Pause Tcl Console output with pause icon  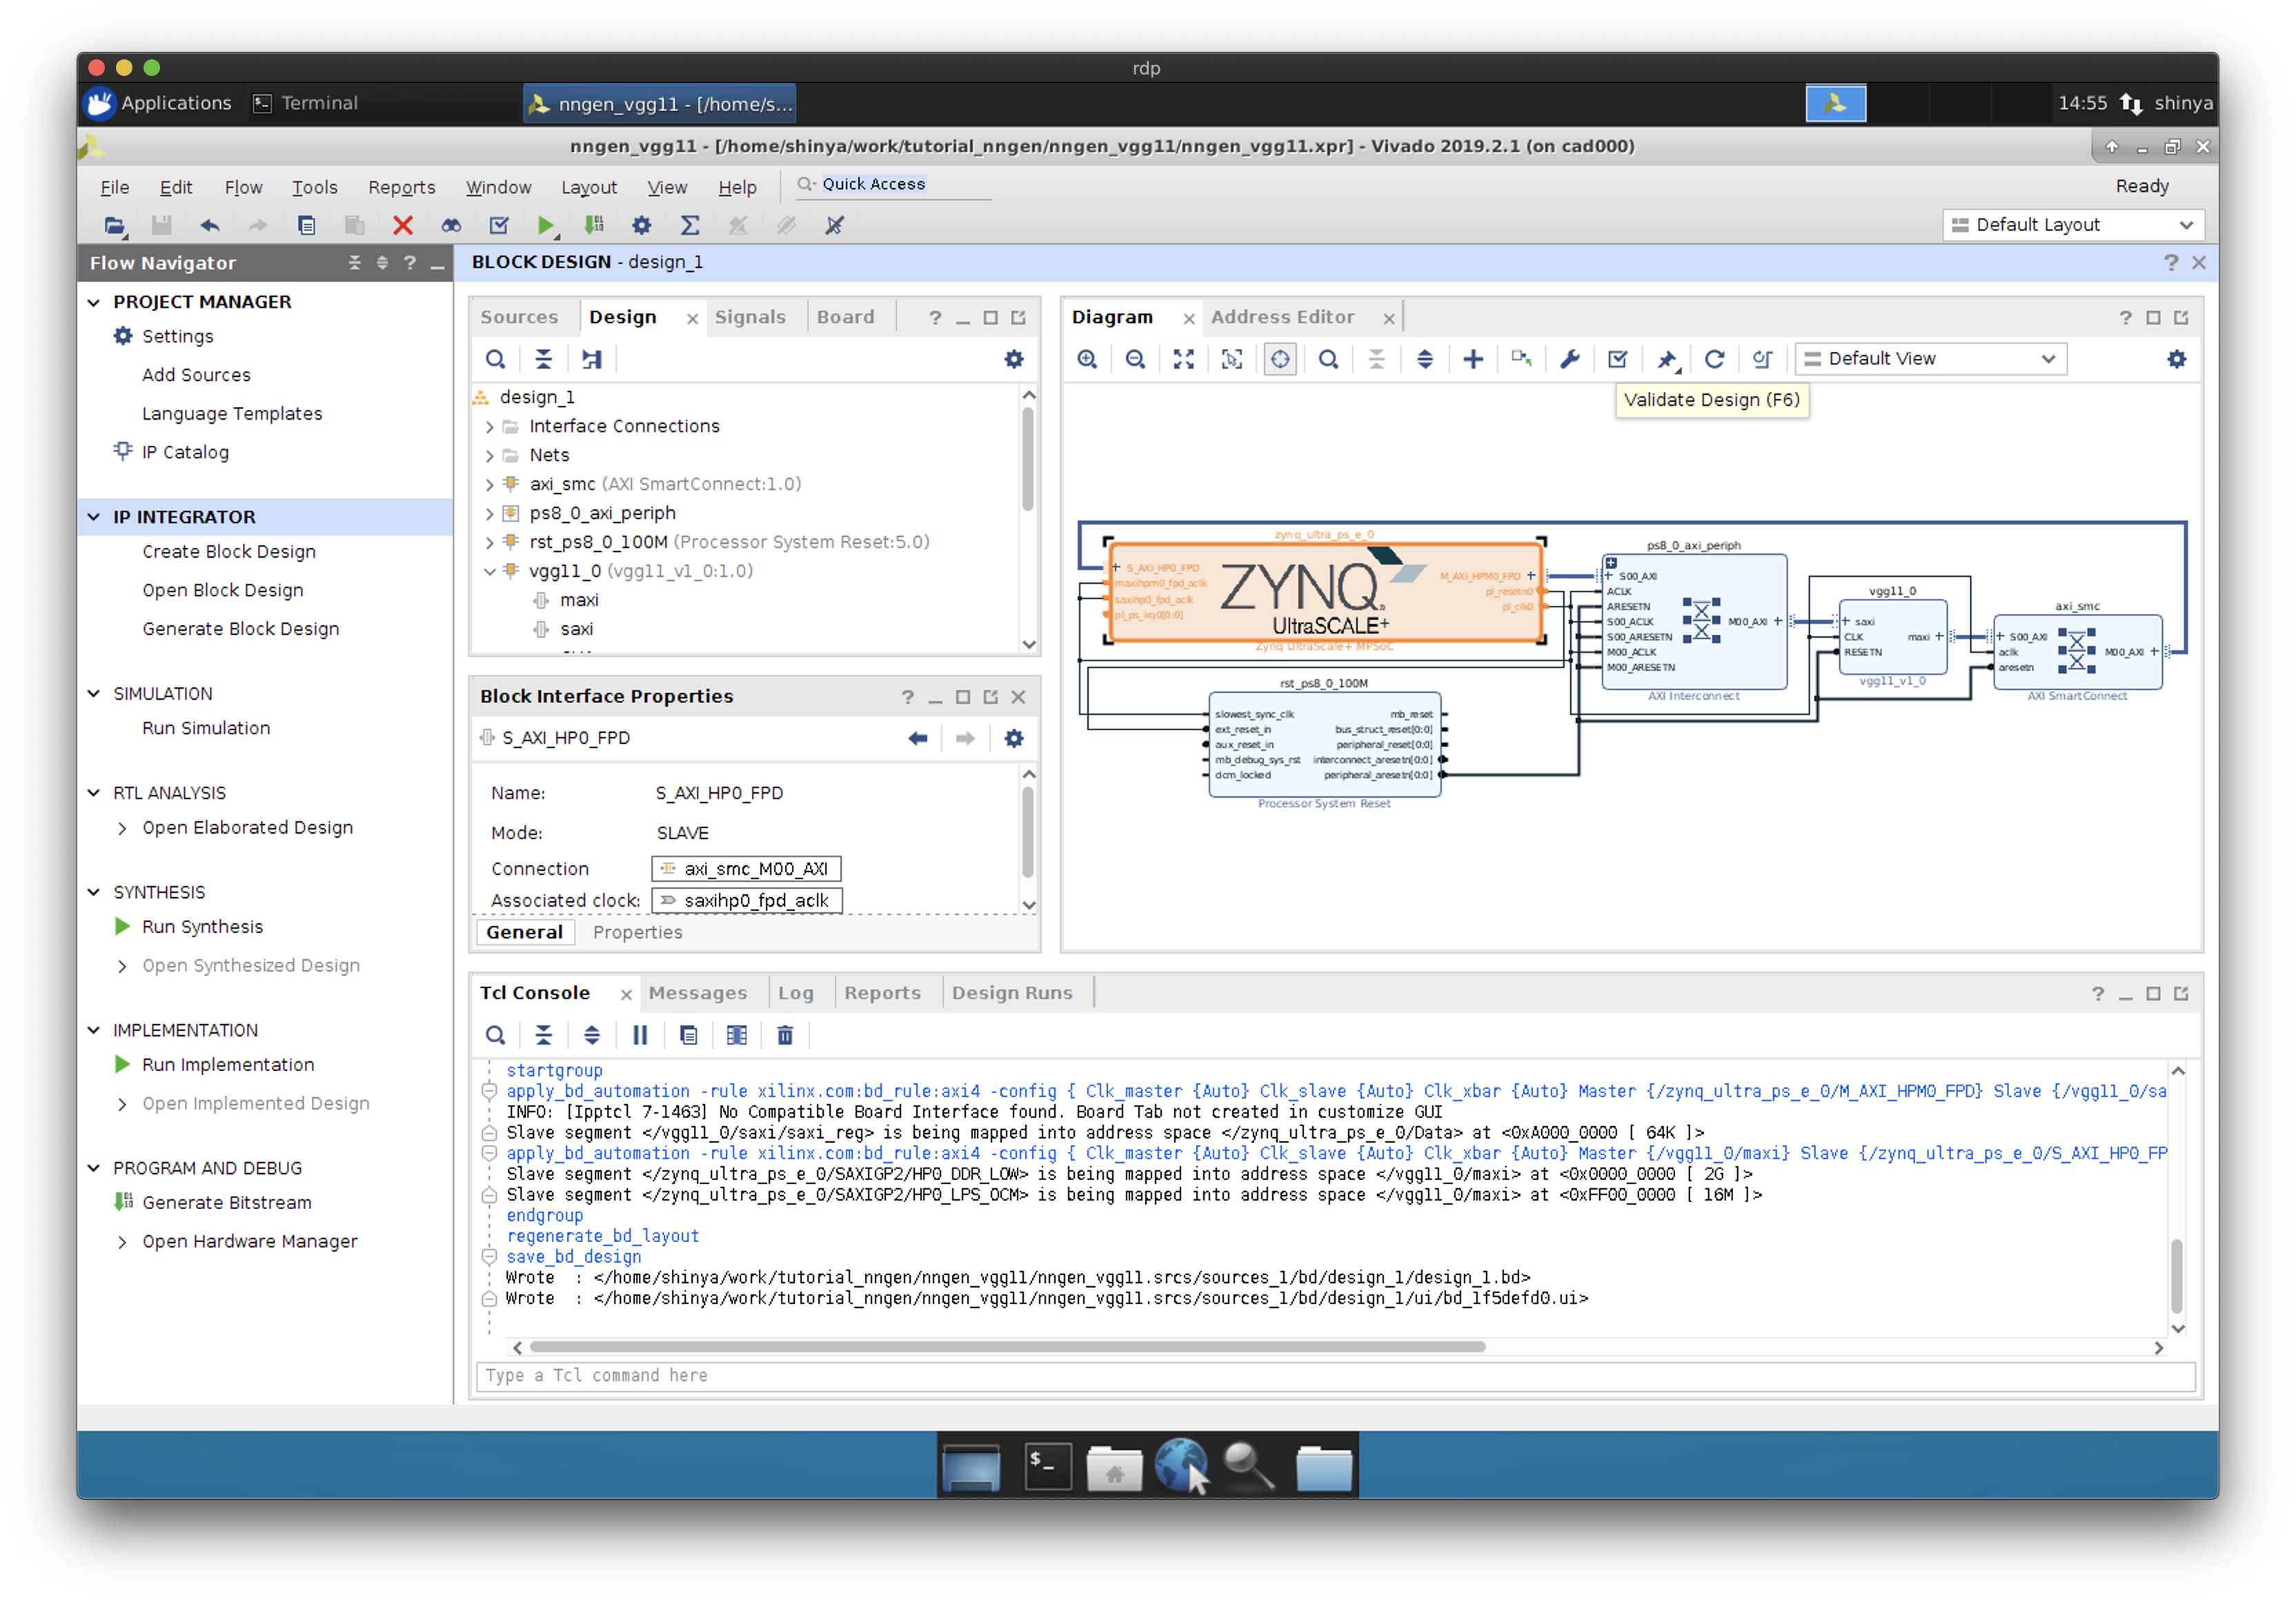pyautogui.click(x=640, y=1035)
